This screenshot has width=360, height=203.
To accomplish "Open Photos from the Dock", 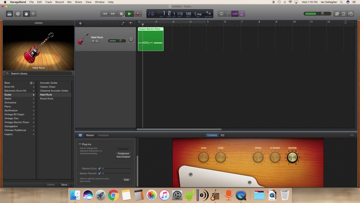I will (x=151, y=195).
